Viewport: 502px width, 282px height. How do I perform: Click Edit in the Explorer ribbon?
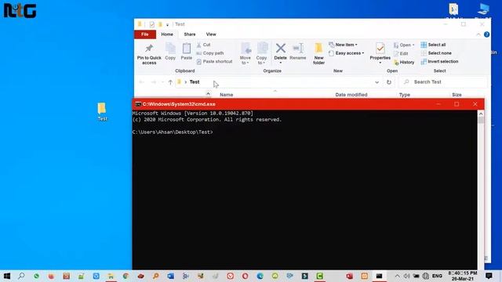coord(401,54)
